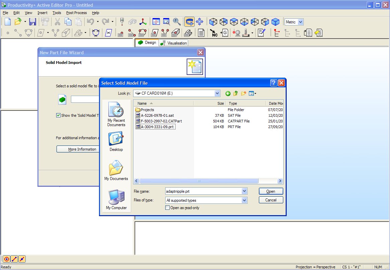The image size is (390, 270).
Task: Select the rotate view tool icon
Action: coord(189,22)
